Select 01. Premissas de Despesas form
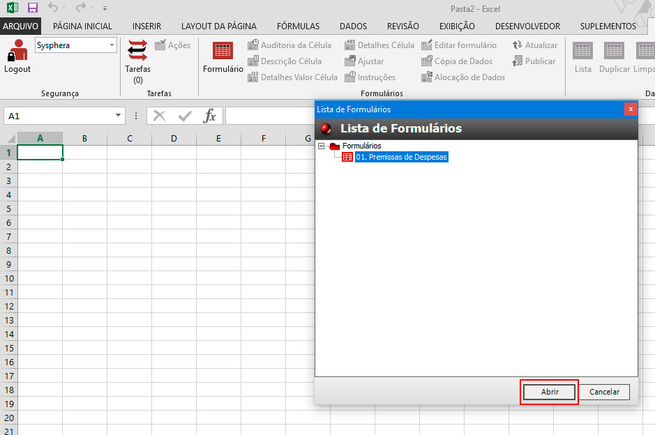 coord(400,158)
